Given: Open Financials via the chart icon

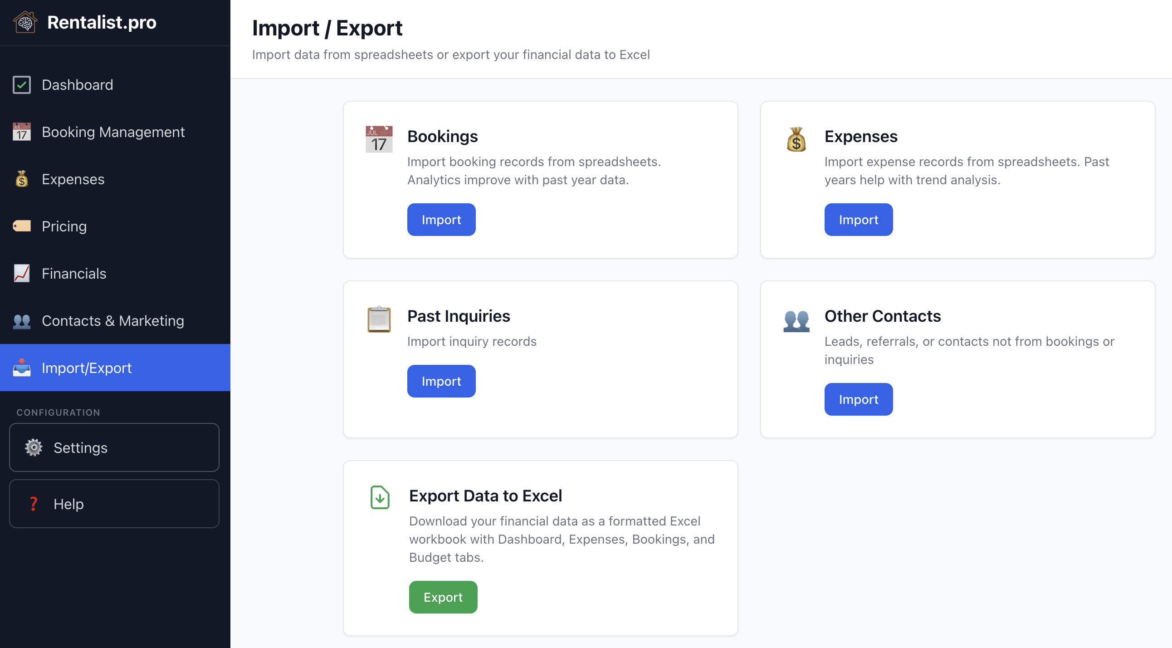Looking at the screenshot, I should 21,274.
